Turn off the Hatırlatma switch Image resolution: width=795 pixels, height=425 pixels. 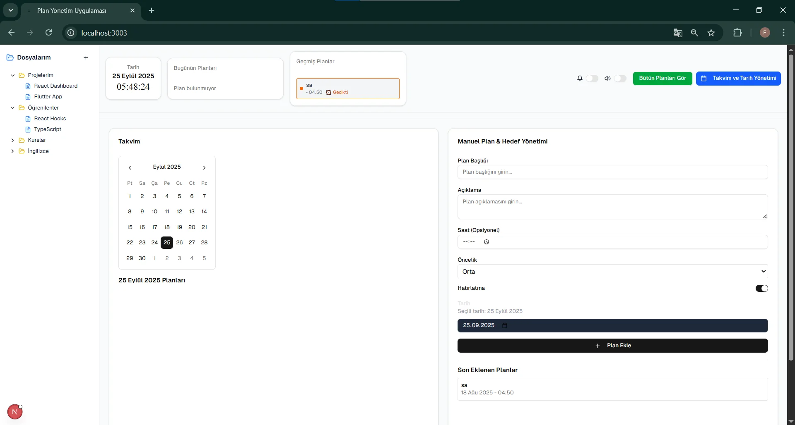point(761,289)
